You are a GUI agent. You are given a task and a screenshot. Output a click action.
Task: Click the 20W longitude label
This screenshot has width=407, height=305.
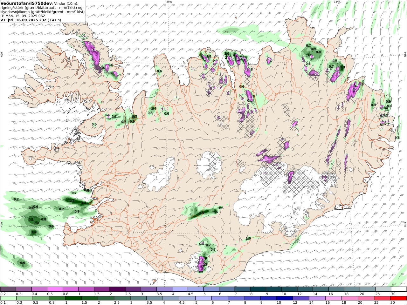pos(169,1)
